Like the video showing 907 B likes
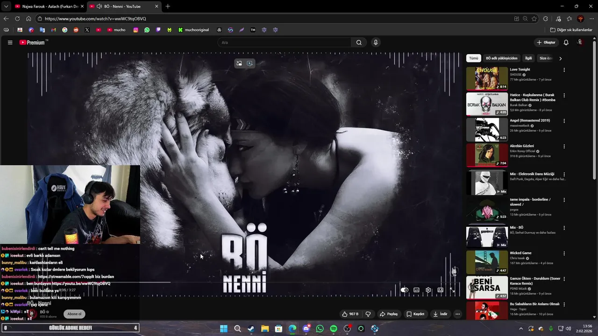 pos(350,314)
